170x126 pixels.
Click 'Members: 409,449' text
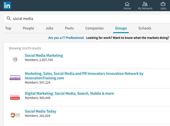click(38, 98)
